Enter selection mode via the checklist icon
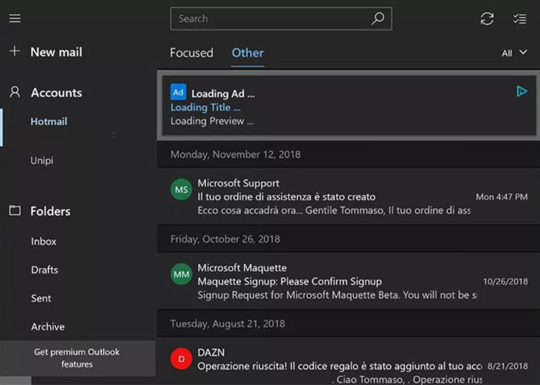 [x=519, y=19]
